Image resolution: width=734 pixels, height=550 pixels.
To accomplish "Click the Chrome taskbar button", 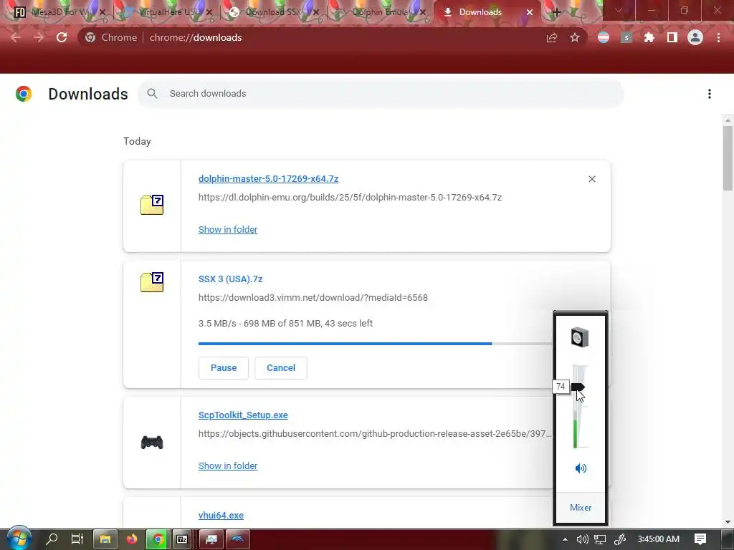I will point(158,539).
